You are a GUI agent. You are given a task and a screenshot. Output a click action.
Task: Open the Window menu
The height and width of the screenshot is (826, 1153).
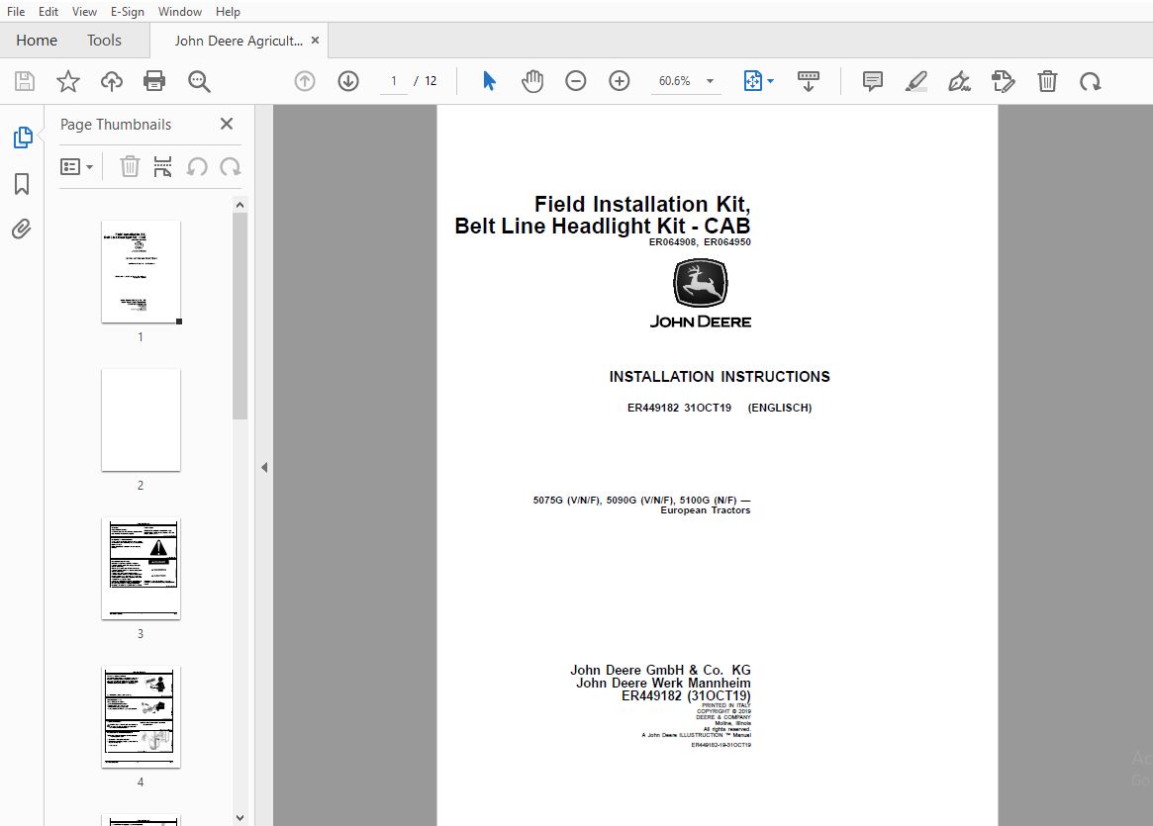click(179, 11)
